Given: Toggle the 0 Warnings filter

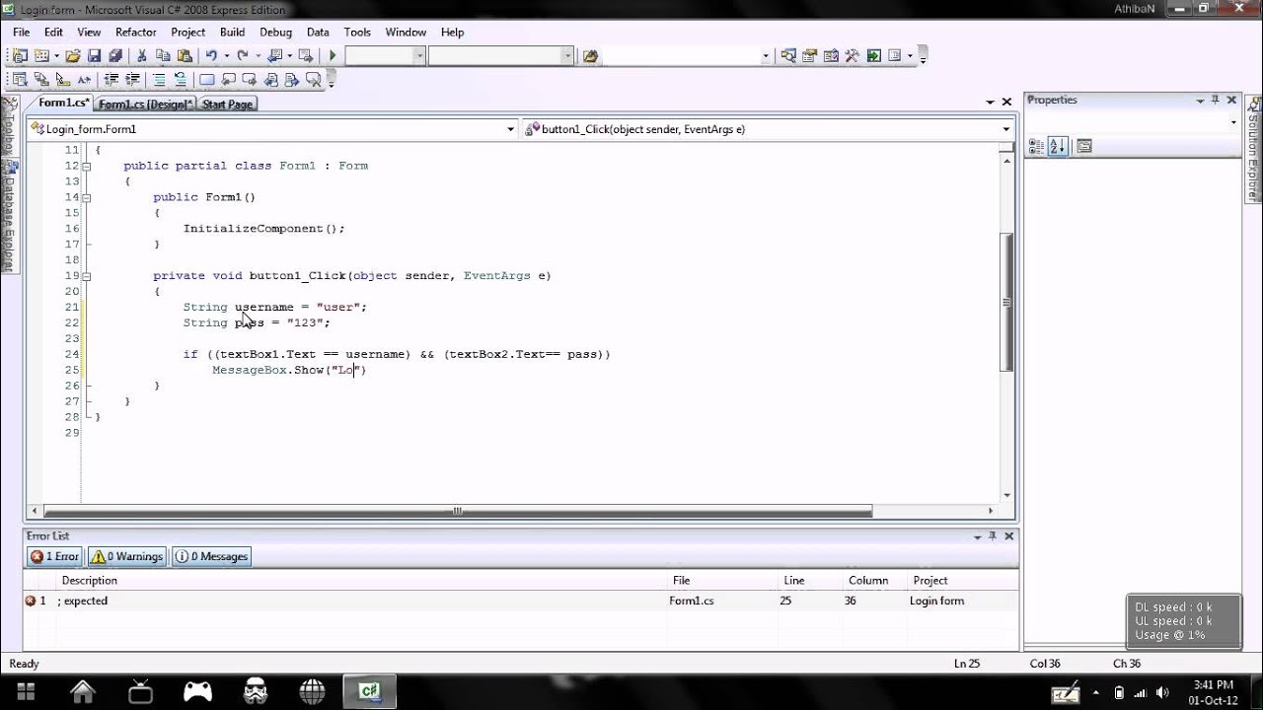Looking at the screenshot, I should tap(126, 556).
